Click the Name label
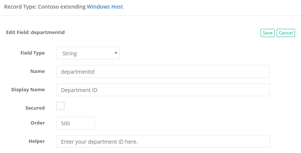The image size is (301, 153). tap(37, 71)
